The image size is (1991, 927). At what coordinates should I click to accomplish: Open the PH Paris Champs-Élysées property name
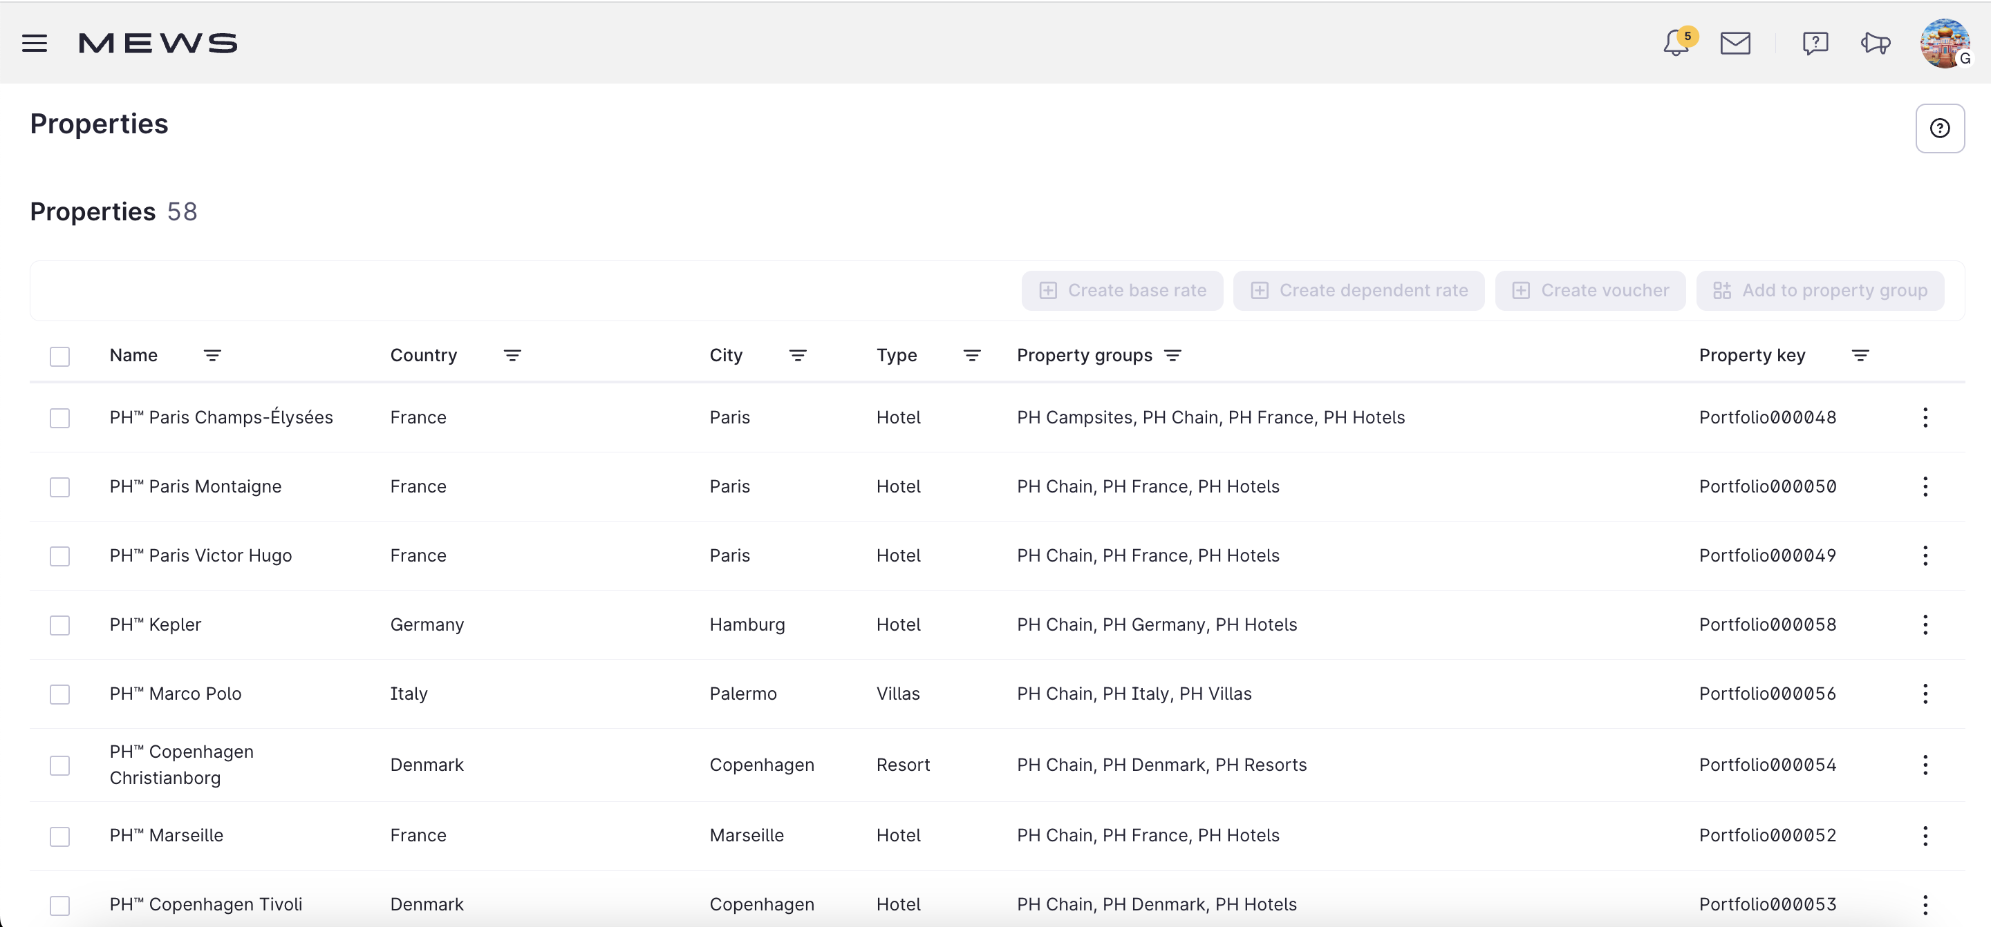click(221, 417)
